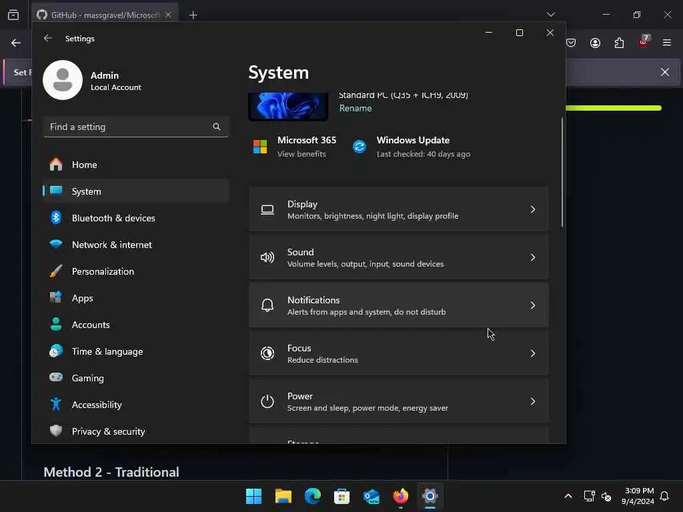Open Sound settings row
This screenshot has width=683, height=512.
tap(399, 257)
